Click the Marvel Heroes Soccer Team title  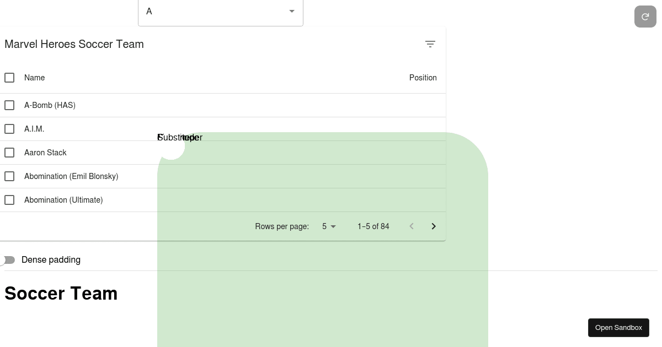coord(74,44)
